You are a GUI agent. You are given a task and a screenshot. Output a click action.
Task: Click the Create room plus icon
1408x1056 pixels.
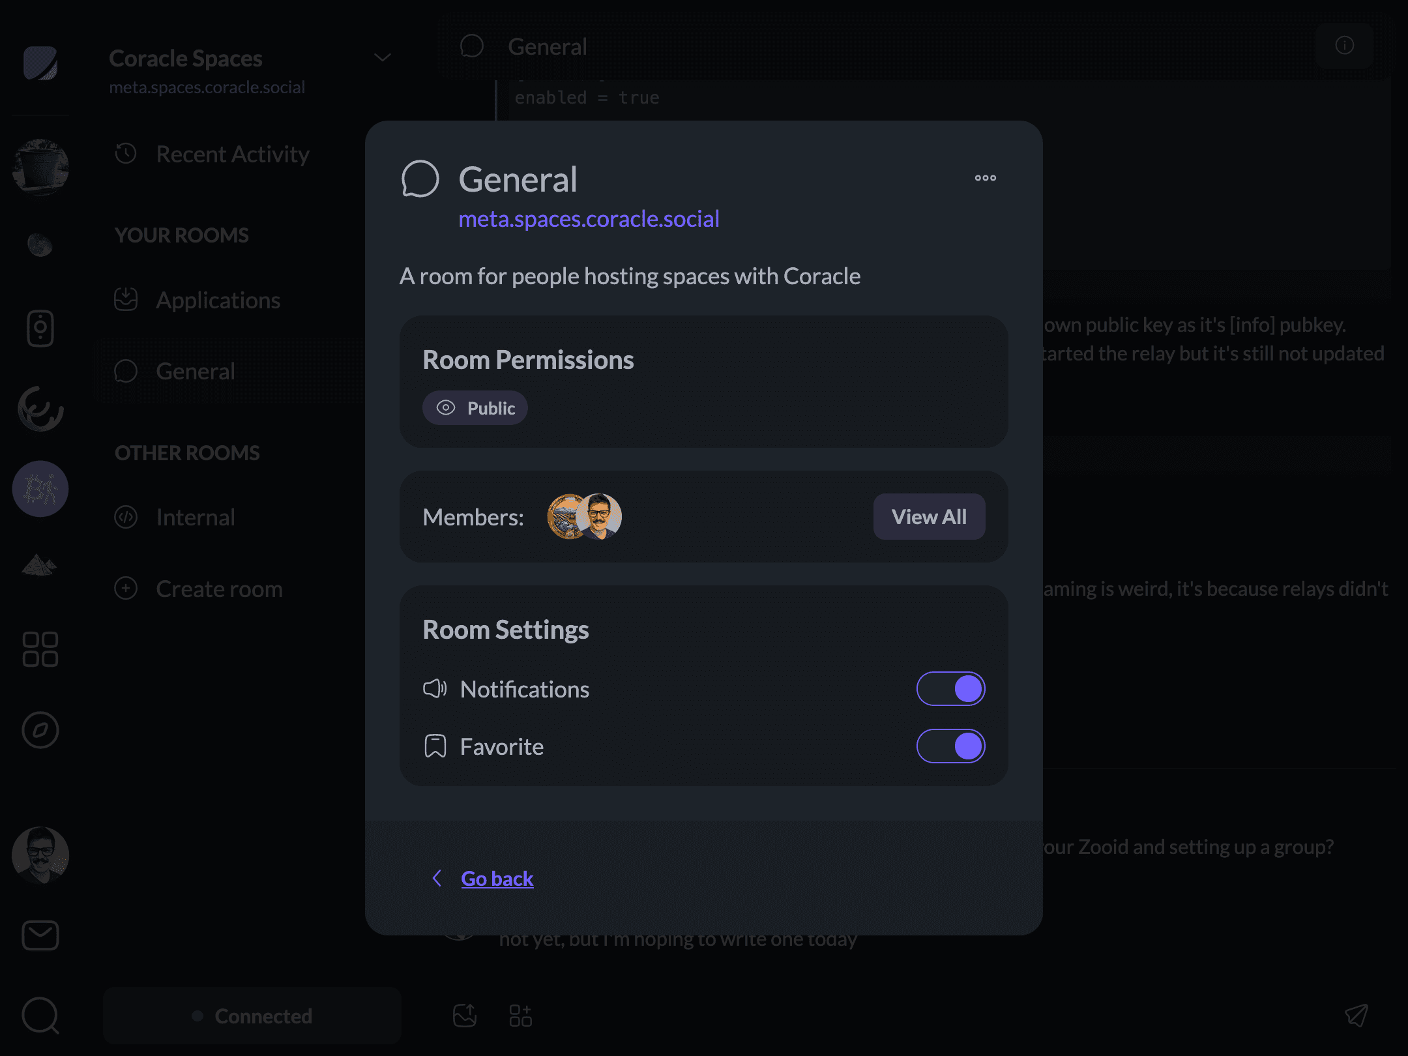click(x=126, y=589)
